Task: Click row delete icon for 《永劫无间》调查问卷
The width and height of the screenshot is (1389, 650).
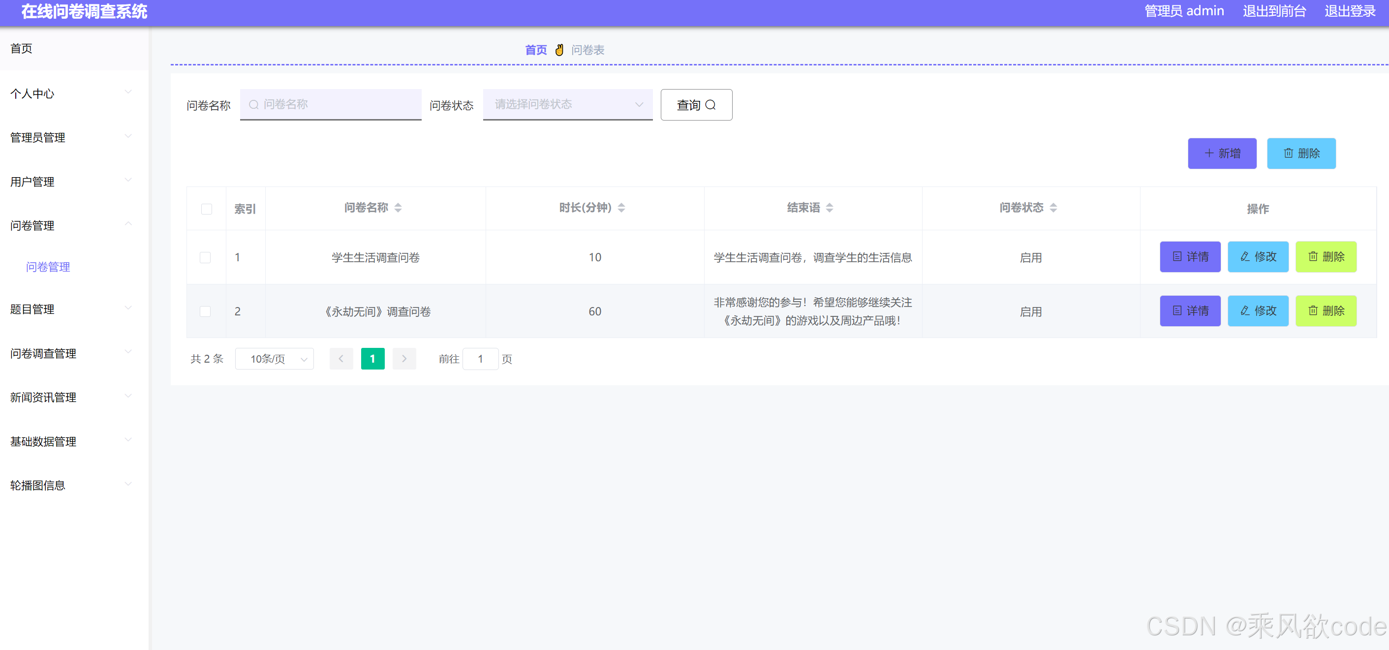Action: point(1312,310)
